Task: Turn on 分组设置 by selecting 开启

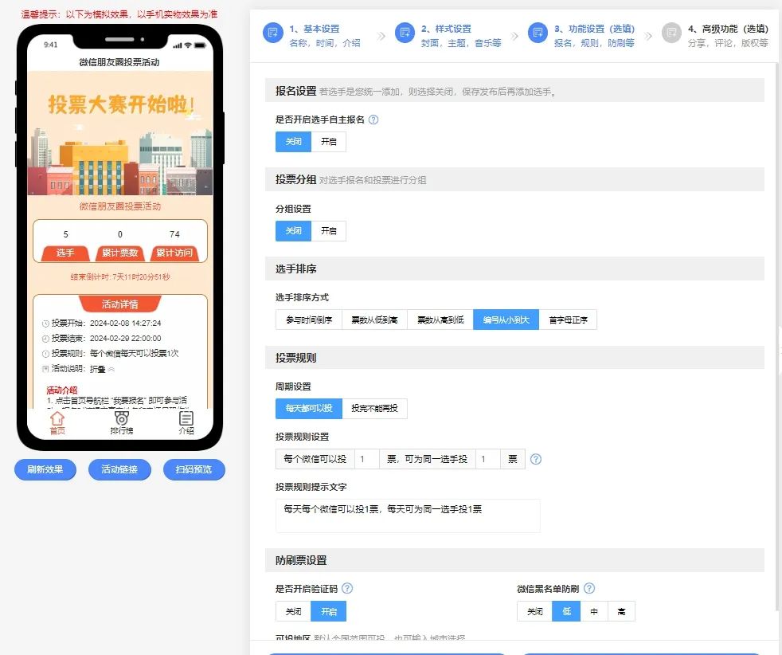Action: click(328, 231)
